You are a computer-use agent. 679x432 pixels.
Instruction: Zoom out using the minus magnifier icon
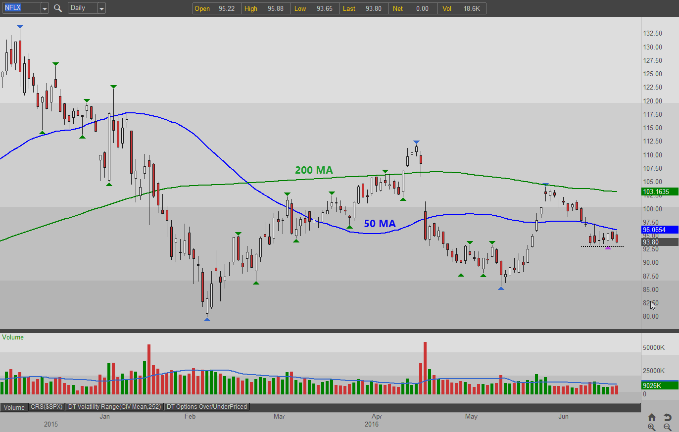667,427
